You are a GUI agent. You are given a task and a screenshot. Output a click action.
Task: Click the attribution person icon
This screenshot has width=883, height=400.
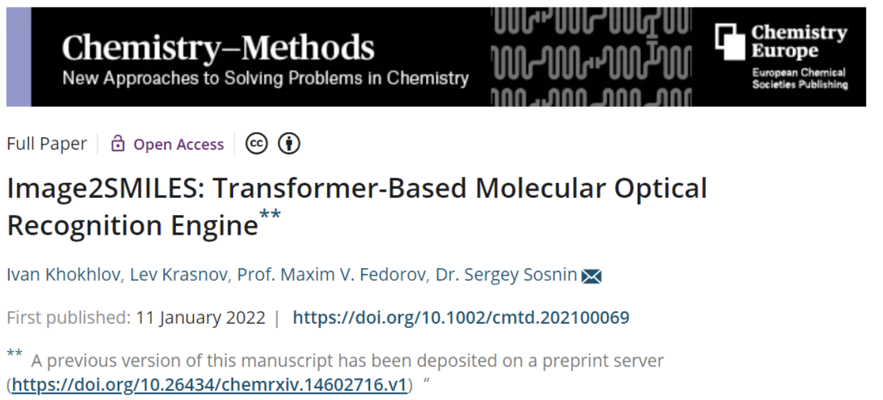290,144
